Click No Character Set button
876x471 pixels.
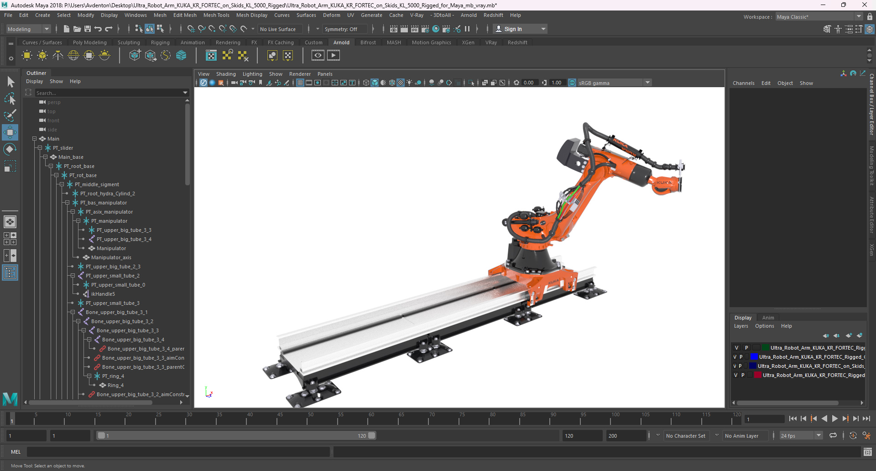click(x=686, y=436)
